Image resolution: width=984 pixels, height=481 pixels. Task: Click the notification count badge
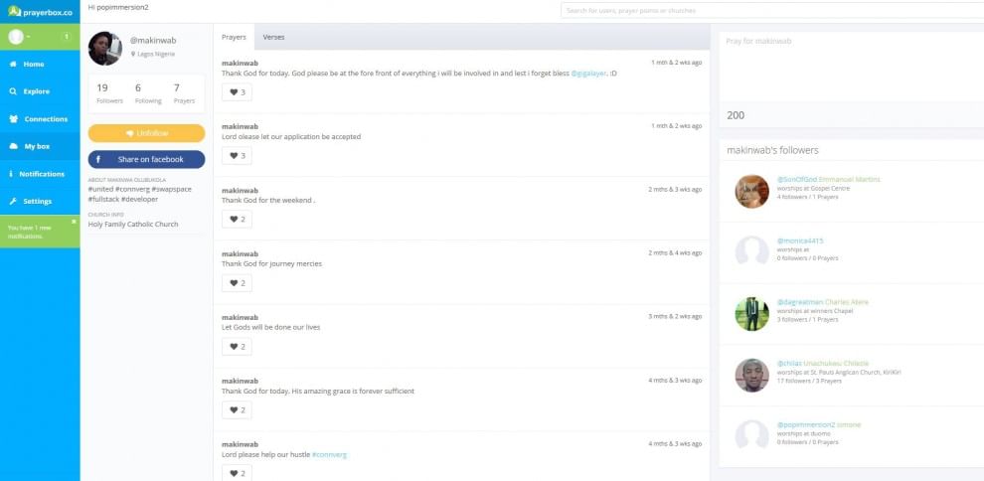point(67,37)
